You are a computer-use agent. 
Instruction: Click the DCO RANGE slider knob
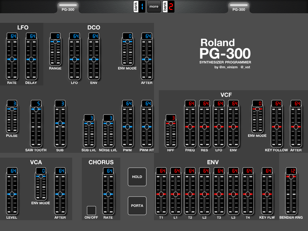click(x=55, y=42)
